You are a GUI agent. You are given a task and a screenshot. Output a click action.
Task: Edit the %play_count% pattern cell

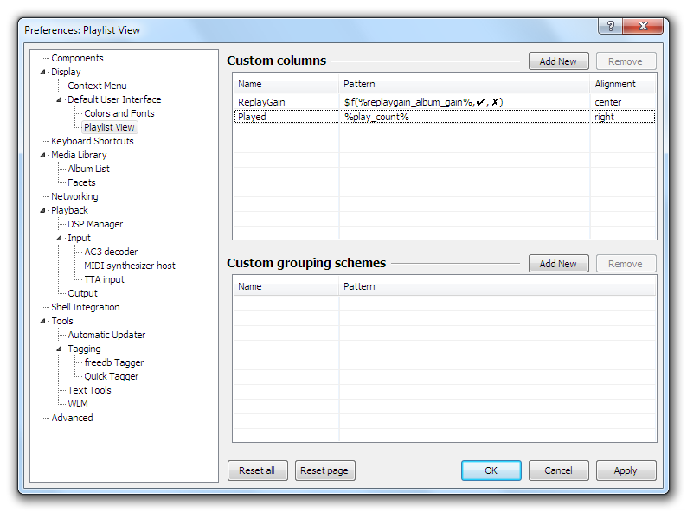point(376,117)
